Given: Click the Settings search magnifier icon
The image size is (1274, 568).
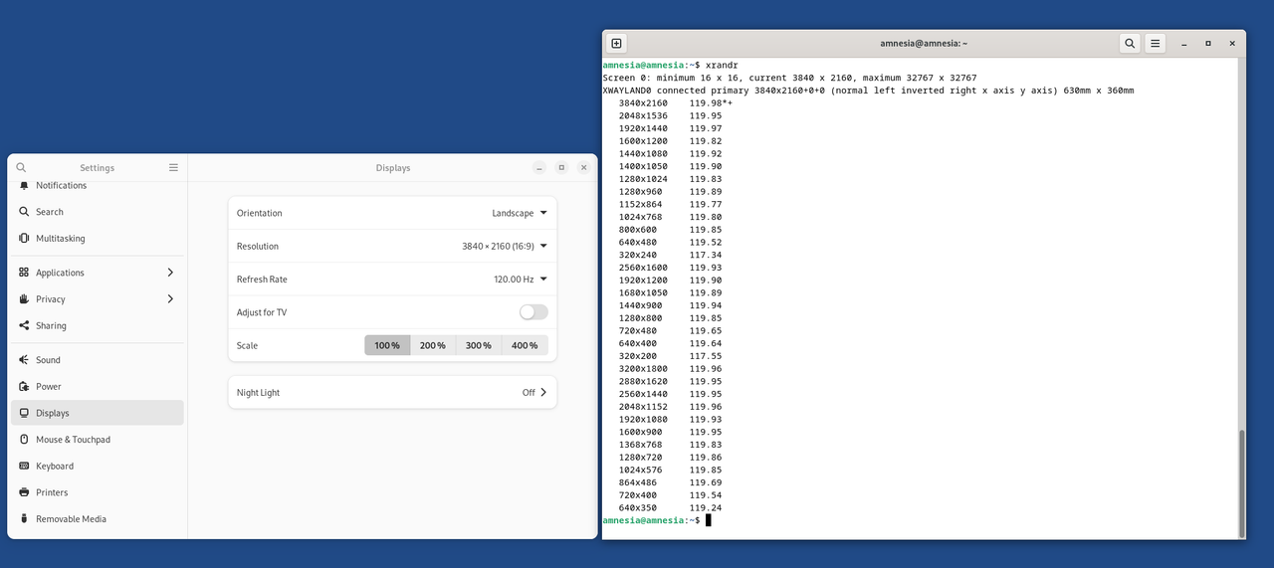Looking at the screenshot, I should point(21,168).
